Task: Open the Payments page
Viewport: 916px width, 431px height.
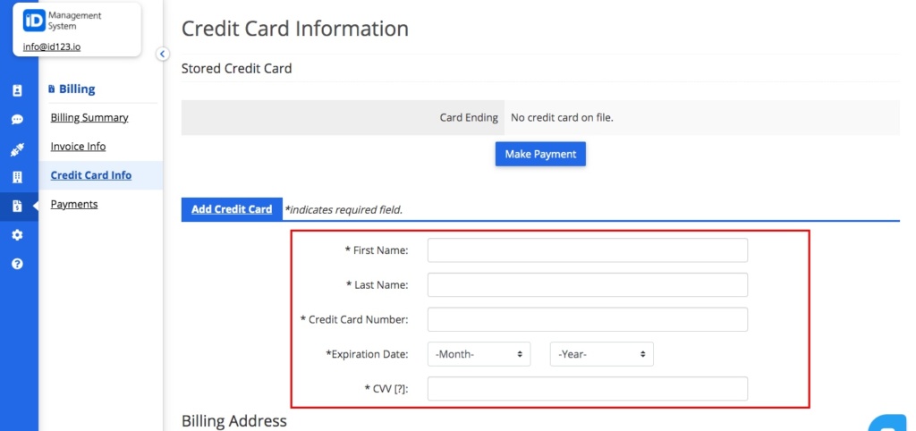Action: (x=74, y=204)
